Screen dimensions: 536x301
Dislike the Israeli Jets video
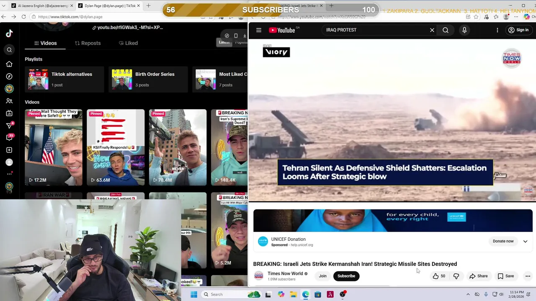click(456, 276)
